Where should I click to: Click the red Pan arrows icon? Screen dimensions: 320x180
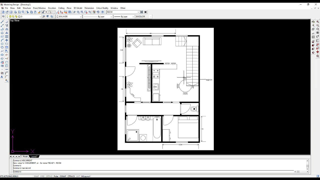pos(318,52)
